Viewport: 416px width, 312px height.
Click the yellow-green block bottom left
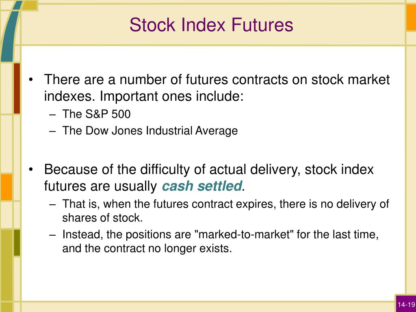pos(6,265)
